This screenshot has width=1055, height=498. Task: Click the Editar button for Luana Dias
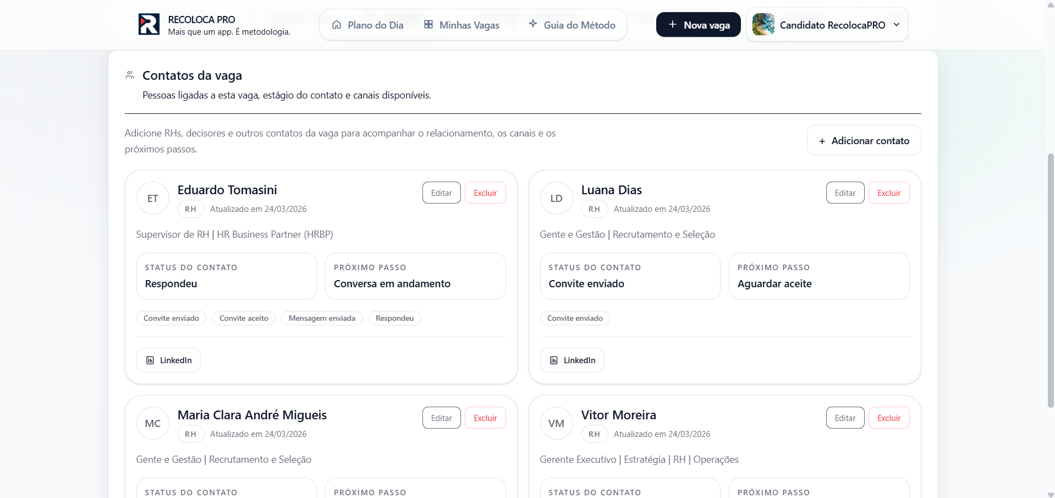tap(845, 193)
